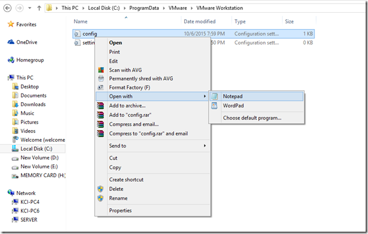Screen dimensions: 368x234
Task: Click WinRAR icon beside Compress and email...
Action: click(101, 124)
